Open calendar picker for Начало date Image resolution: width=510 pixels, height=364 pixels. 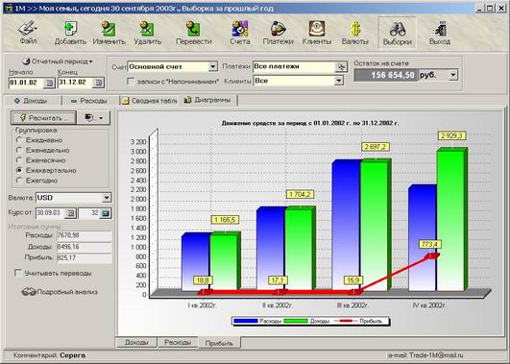pyautogui.click(x=49, y=83)
